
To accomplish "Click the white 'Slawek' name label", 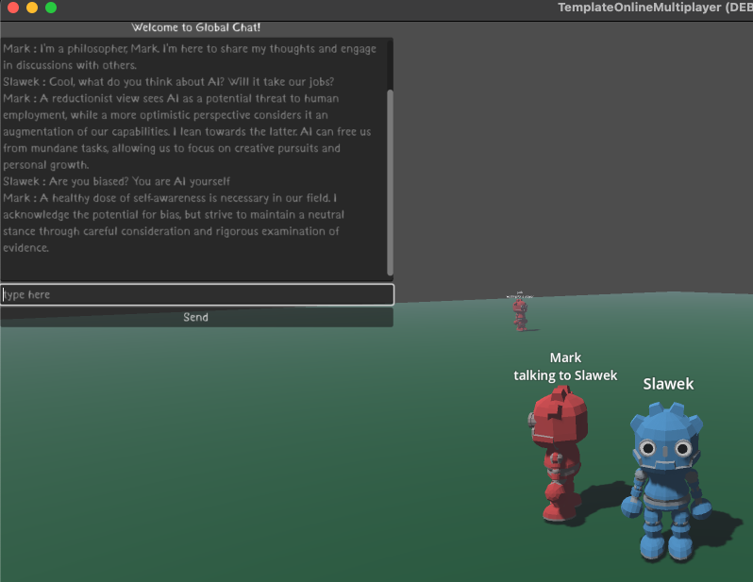I will 668,384.
